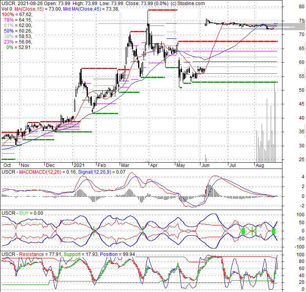Click the '38% = 58.53' Fibonacci level
Screen dimensions: 306x292
tap(18, 36)
